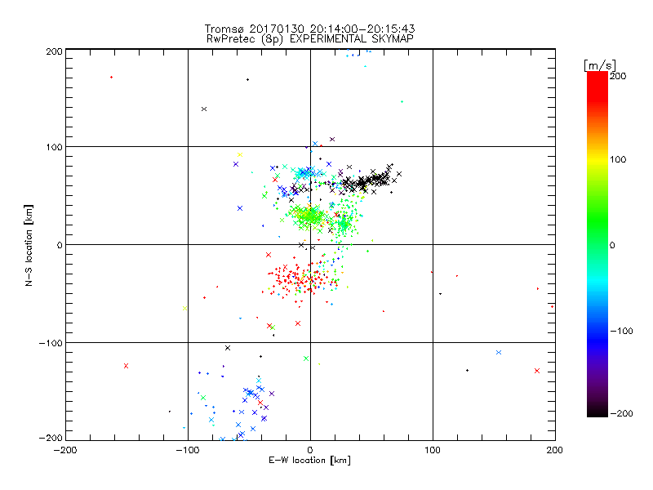
Task: Click the colorbar label '-200' at bottom
Action: (x=621, y=413)
